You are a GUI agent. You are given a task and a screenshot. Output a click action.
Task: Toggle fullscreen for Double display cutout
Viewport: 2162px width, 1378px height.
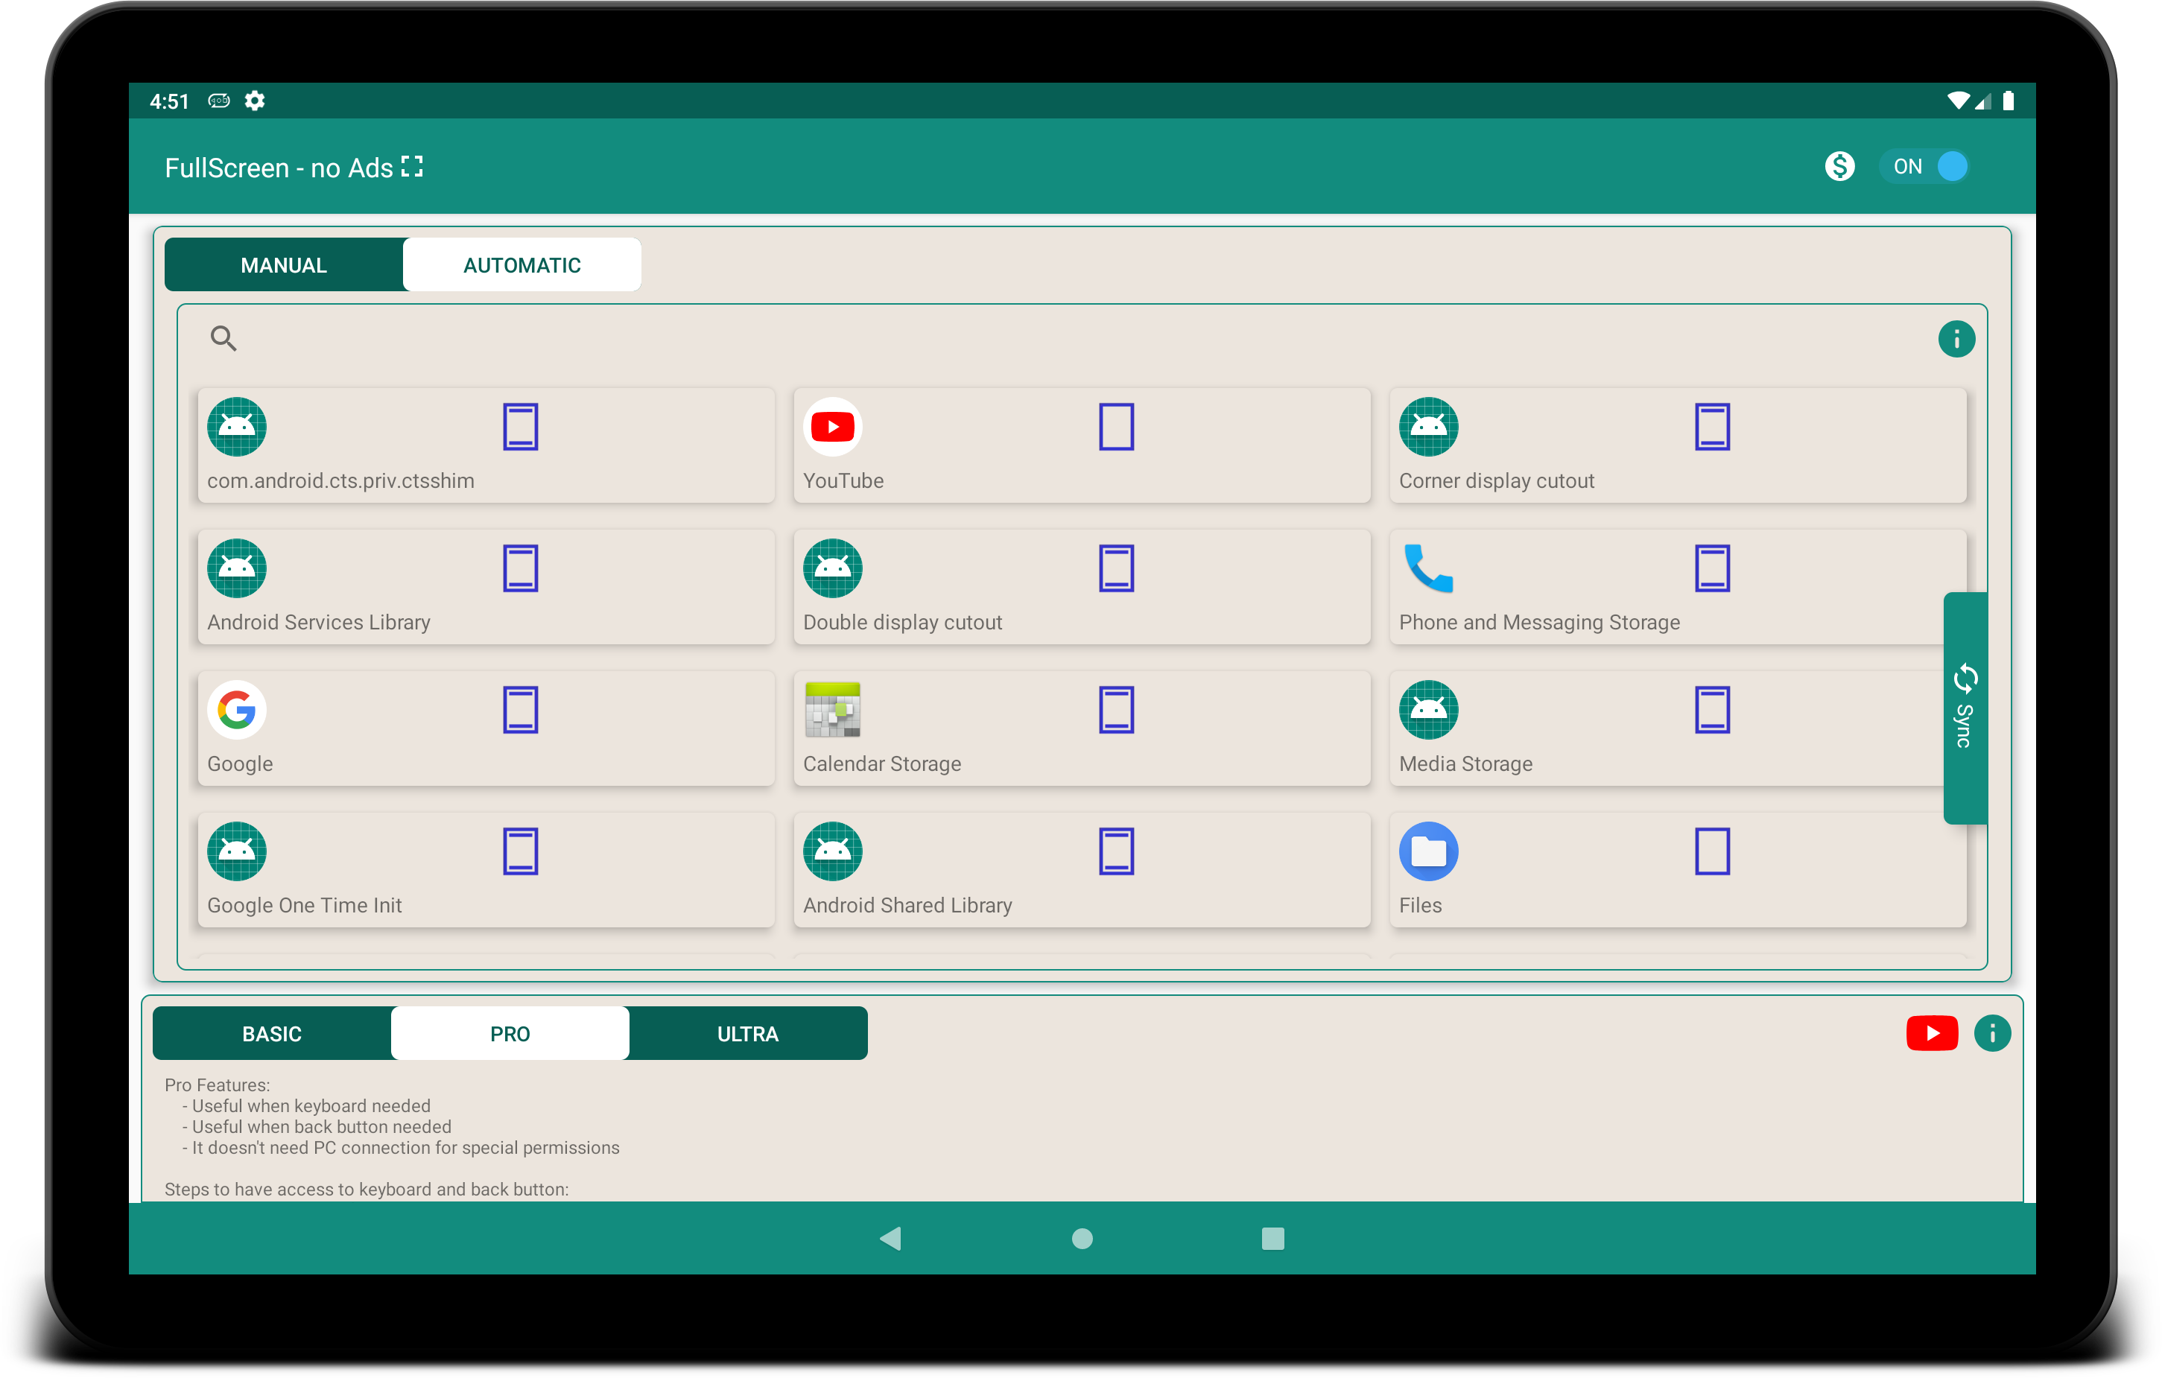point(1116,568)
